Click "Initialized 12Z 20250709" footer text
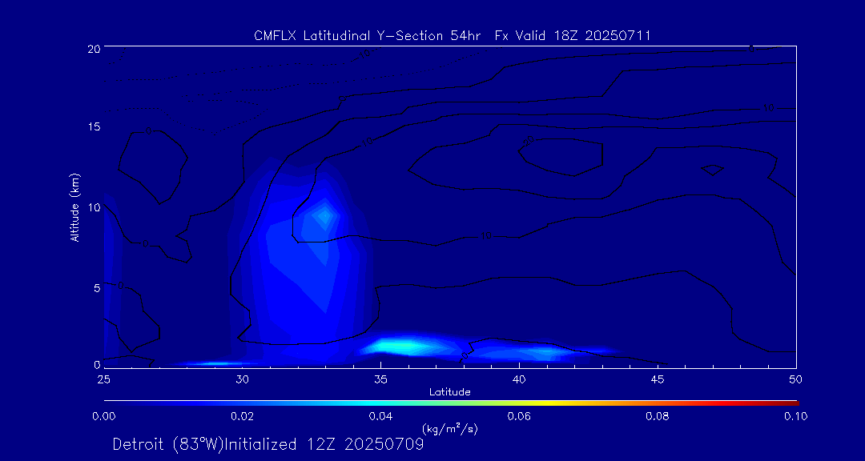This screenshot has height=461, width=865. (324, 444)
